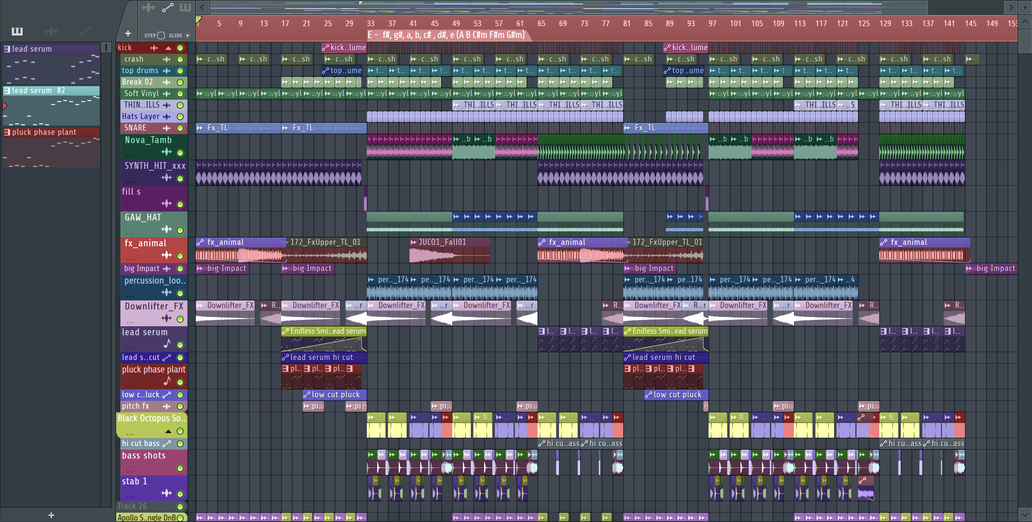The height and width of the screenshot is (522, 1032).
Task: Mute the Break 02 track
Action: (x=180, y=82)
